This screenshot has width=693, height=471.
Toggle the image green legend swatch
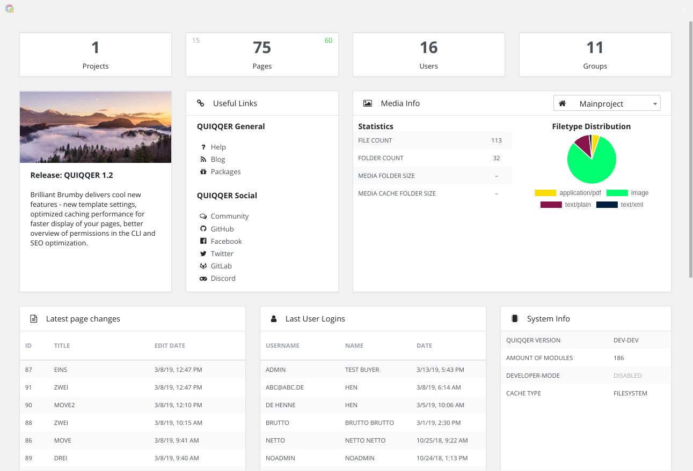click(617, 193)
